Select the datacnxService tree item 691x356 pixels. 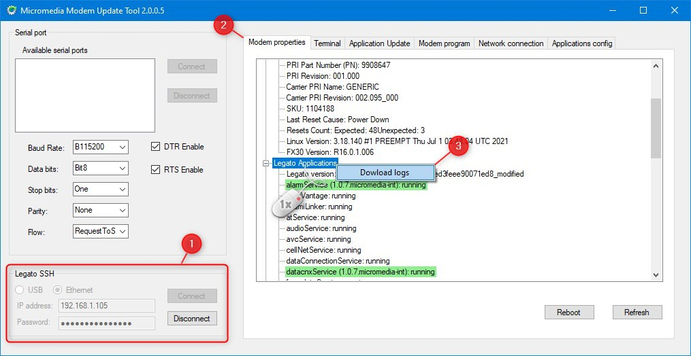(x=360, y=272)
